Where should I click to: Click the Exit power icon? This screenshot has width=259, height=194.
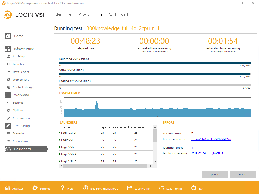[194, 188]
